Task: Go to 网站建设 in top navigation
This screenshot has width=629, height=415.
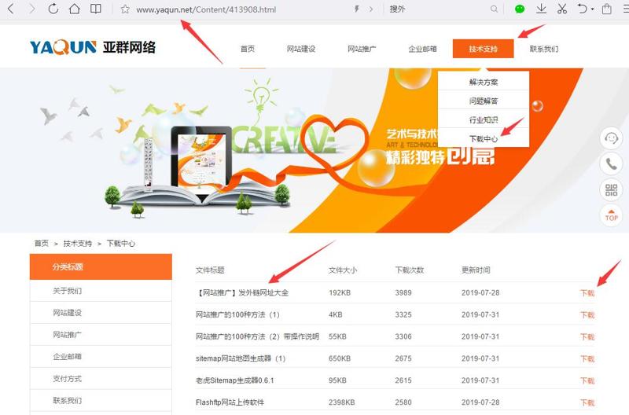Action: pos(301,49)
